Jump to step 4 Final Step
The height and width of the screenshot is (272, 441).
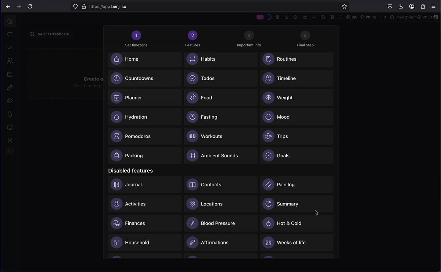[305, 39]
